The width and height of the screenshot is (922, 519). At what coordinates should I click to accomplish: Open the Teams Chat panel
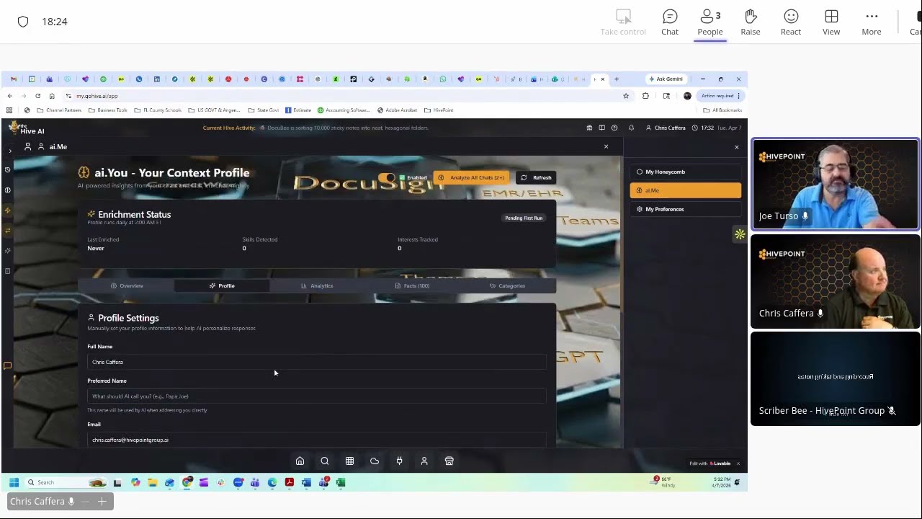tap(670, 22)
